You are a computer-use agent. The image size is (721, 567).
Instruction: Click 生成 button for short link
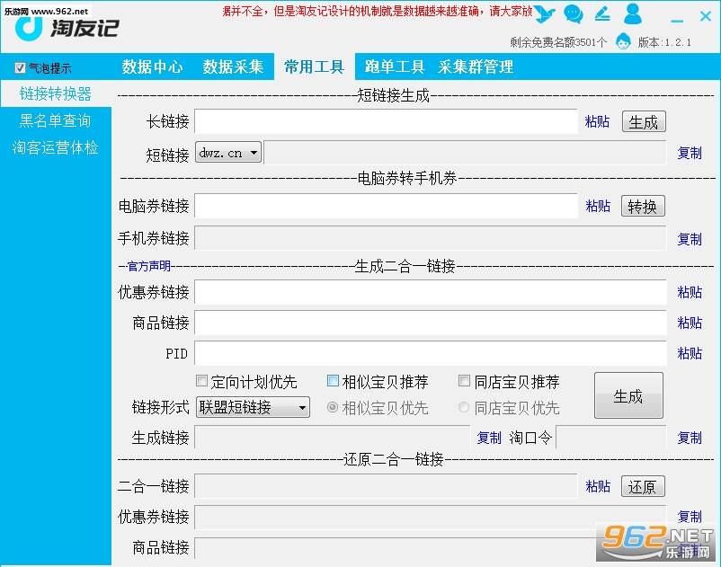click(644, 122)
